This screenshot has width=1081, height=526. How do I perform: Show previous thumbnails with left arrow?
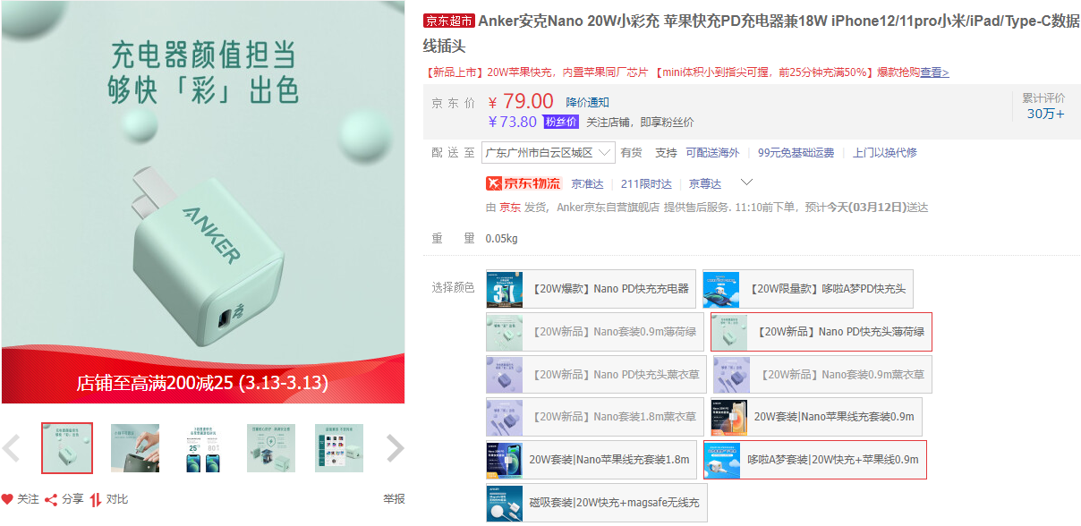point(12,448)
